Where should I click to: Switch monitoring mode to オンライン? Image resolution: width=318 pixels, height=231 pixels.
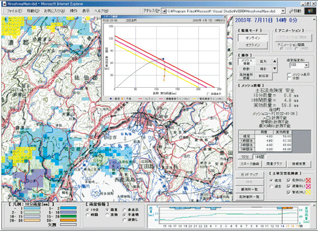click(253, 38)
